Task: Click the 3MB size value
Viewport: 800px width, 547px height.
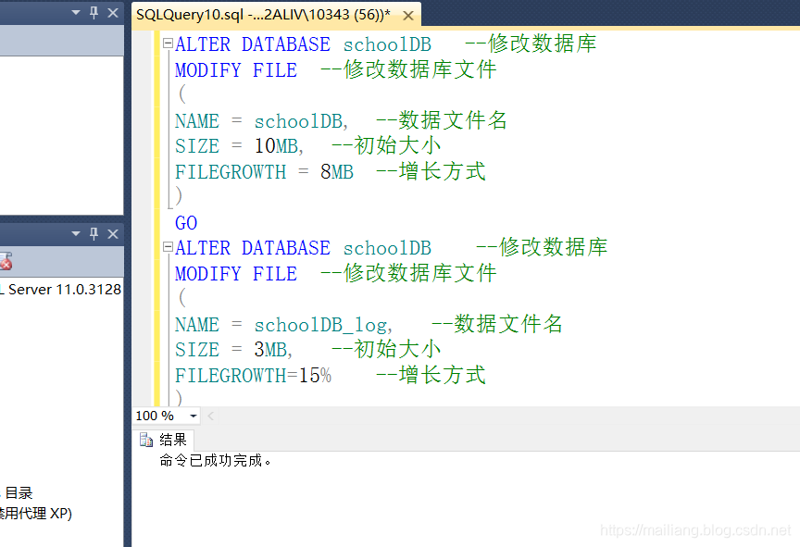Action: (270, 350)
